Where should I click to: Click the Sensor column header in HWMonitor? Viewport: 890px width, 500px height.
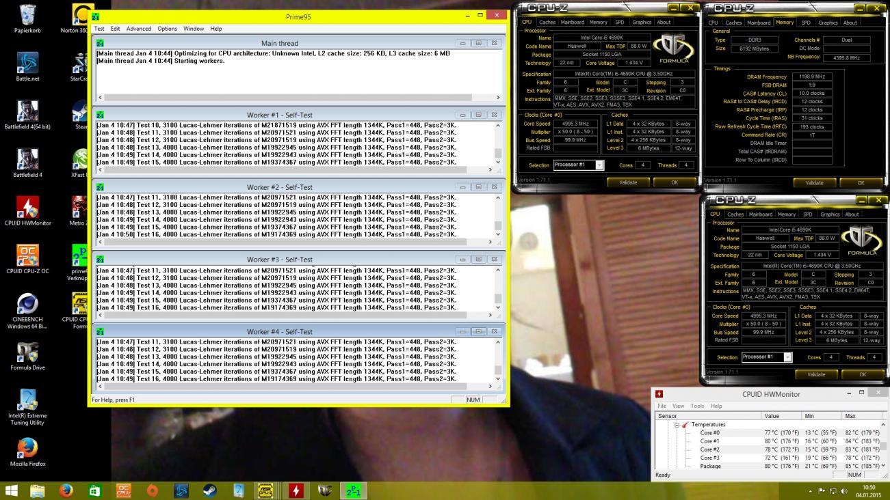[x=708, y=415]
